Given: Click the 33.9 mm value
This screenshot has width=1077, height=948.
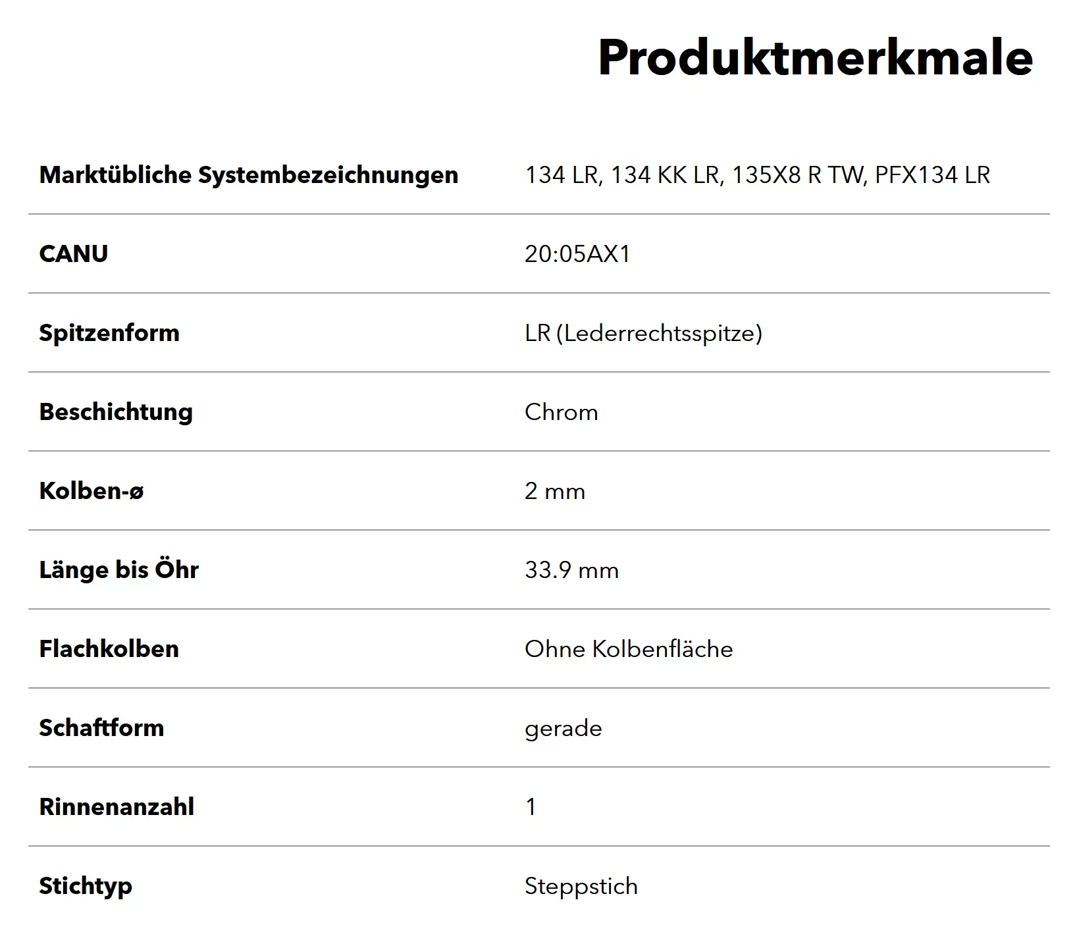Looking at the screenshot, I should (571, 570).
